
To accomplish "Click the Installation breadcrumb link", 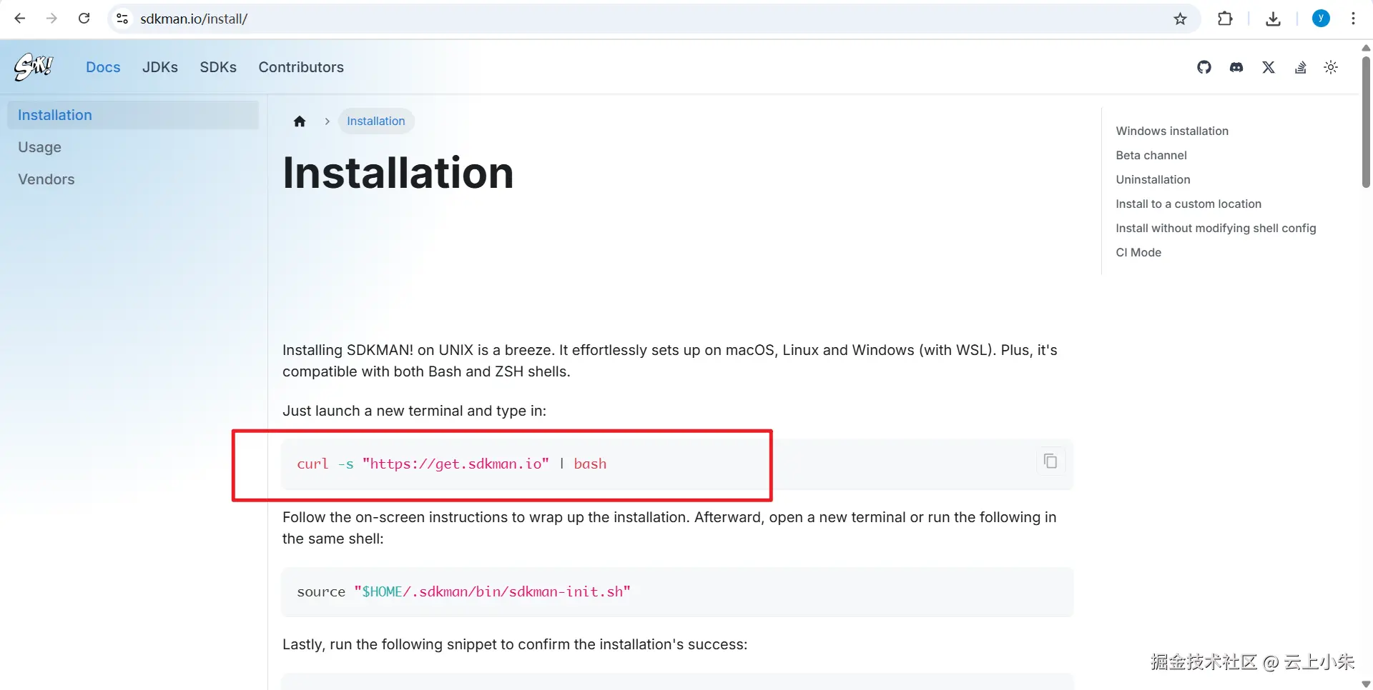I will coord(376,121).
